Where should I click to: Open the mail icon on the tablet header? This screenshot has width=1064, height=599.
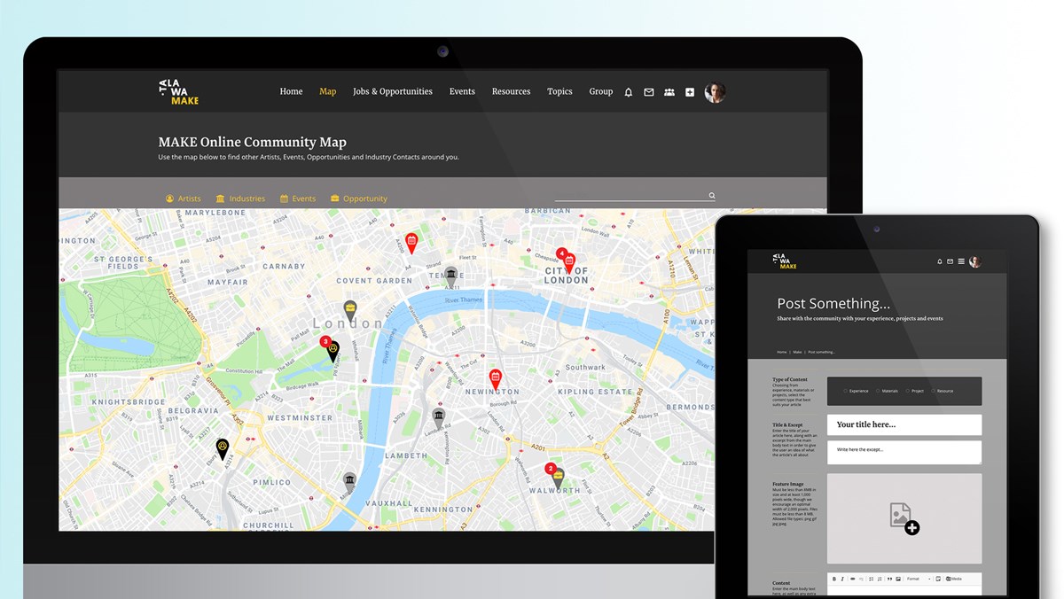(950, 261)
